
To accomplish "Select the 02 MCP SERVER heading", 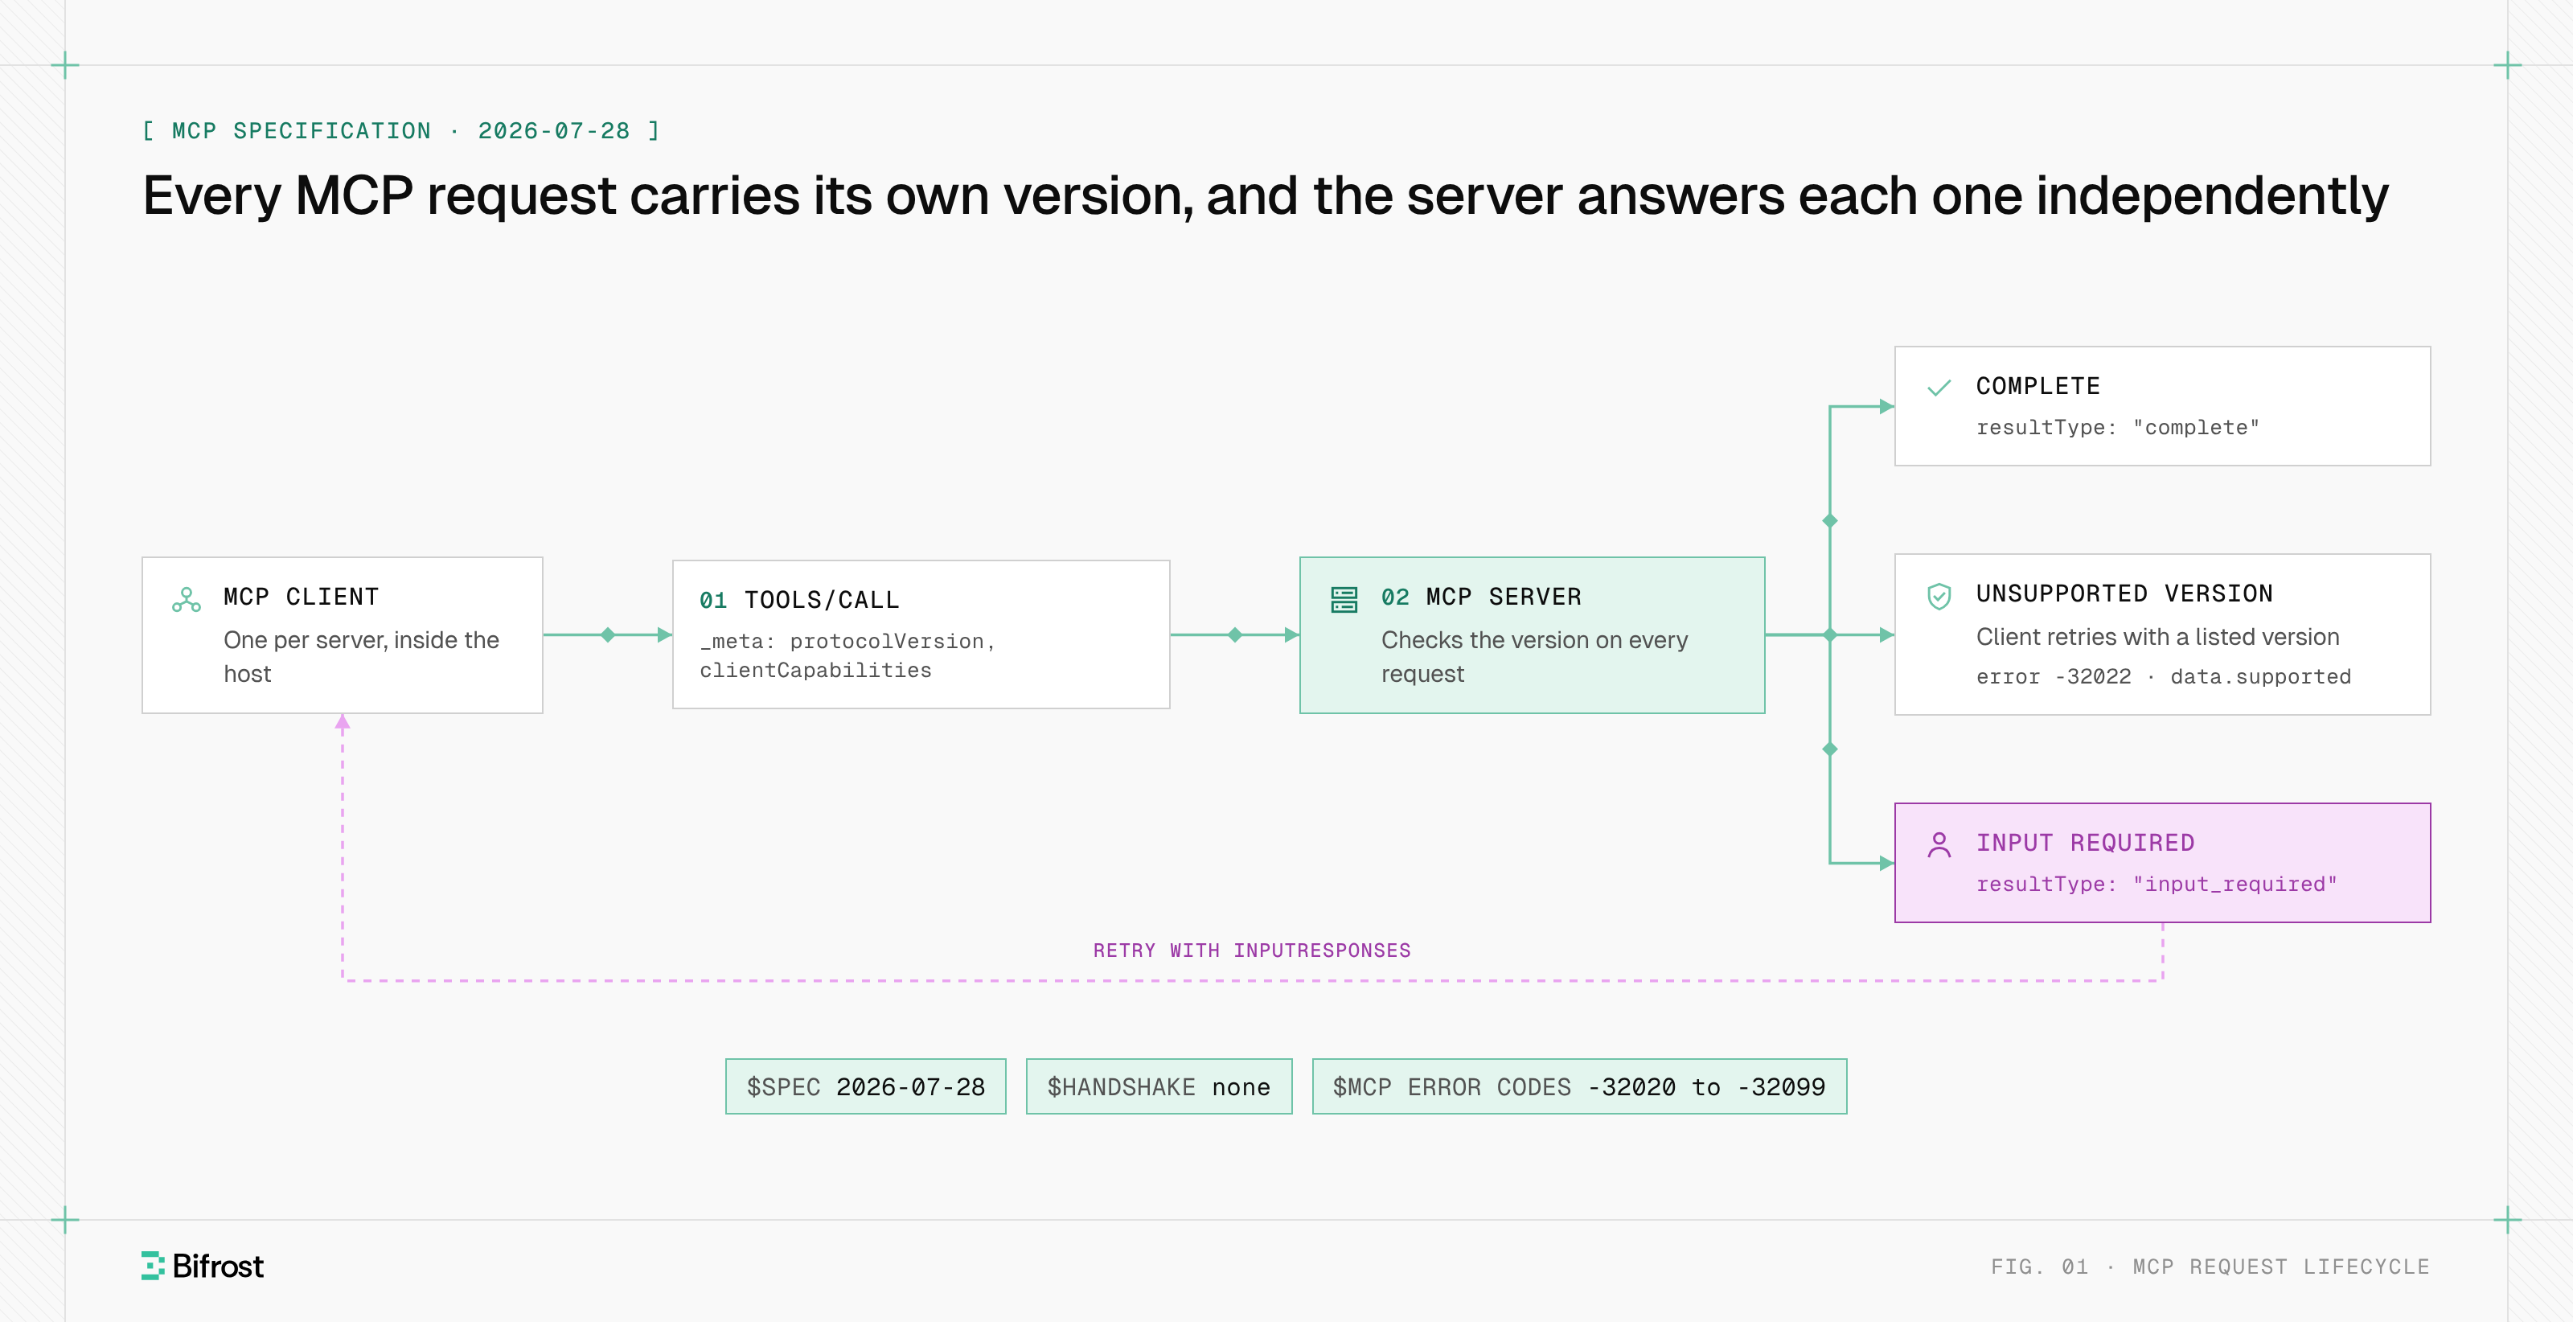I will click(1481, 597).
